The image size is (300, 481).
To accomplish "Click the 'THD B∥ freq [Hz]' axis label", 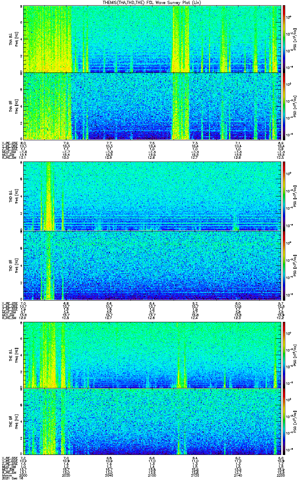I will pos(13,265).
